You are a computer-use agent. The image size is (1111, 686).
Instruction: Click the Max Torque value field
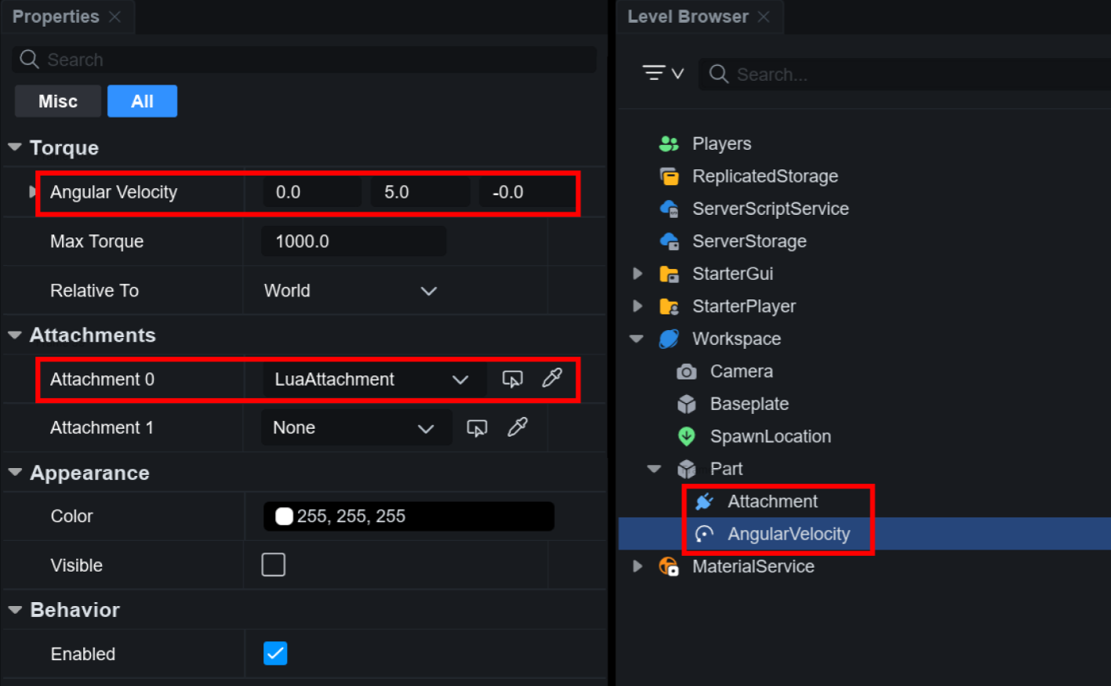tap(353, 241)
